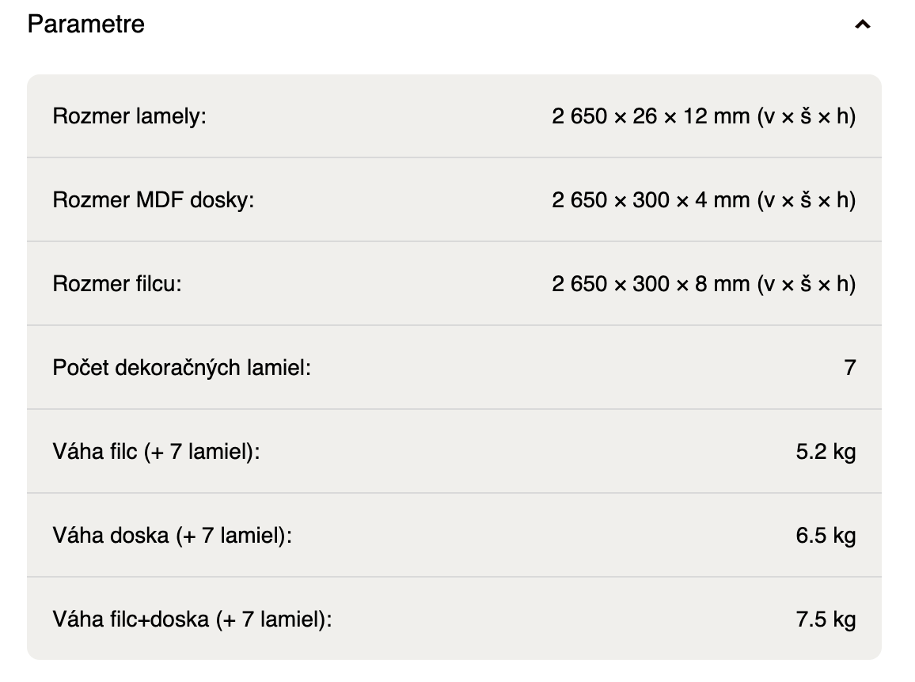
Task: Click the 2 650 × 300 × 8 mm value
Action: point(651,284)
